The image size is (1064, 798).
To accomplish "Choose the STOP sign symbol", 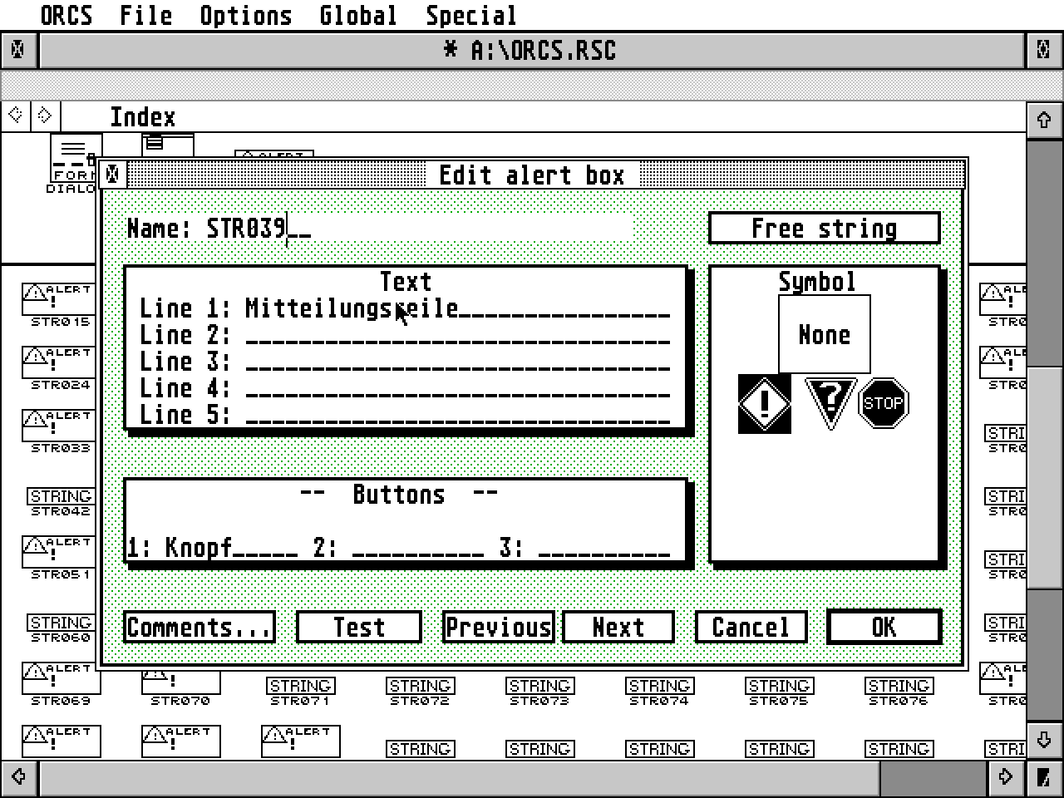I will 884,403.
